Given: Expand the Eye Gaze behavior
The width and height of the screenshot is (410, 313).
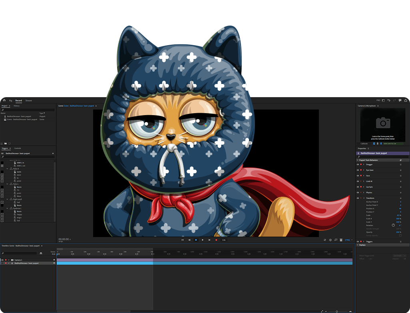Looking at the screenshot, I should tap(364, 170).
